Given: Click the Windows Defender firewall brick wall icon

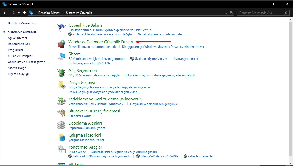Looking at the screenshot, I should (x=61, y=44).
